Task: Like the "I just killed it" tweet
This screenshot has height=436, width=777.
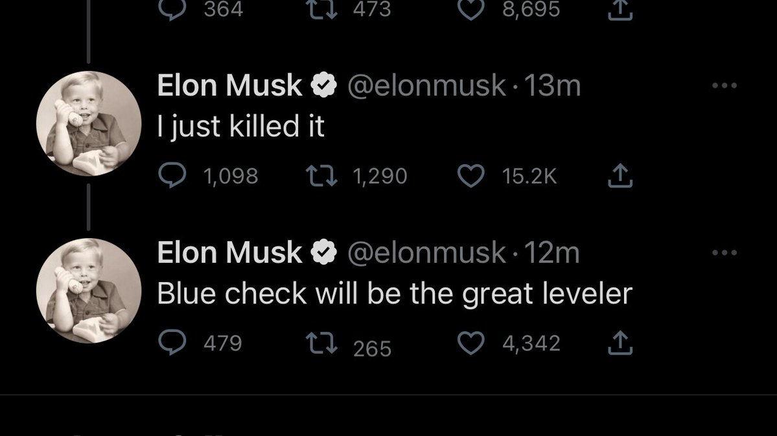Action: click(x=471, y=175)
